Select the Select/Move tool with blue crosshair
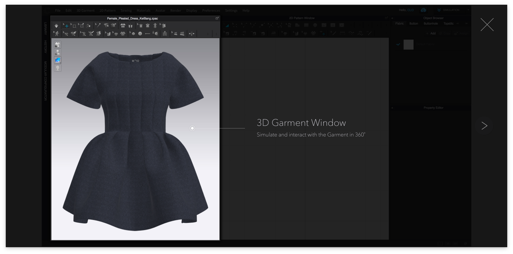 (x=66, y=26)
